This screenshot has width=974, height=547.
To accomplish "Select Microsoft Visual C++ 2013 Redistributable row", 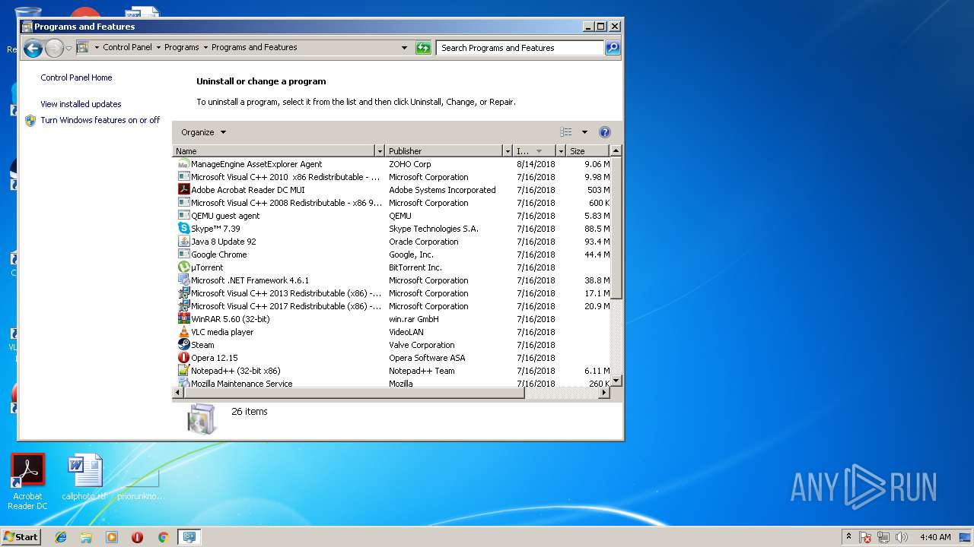I will point(393,293).
